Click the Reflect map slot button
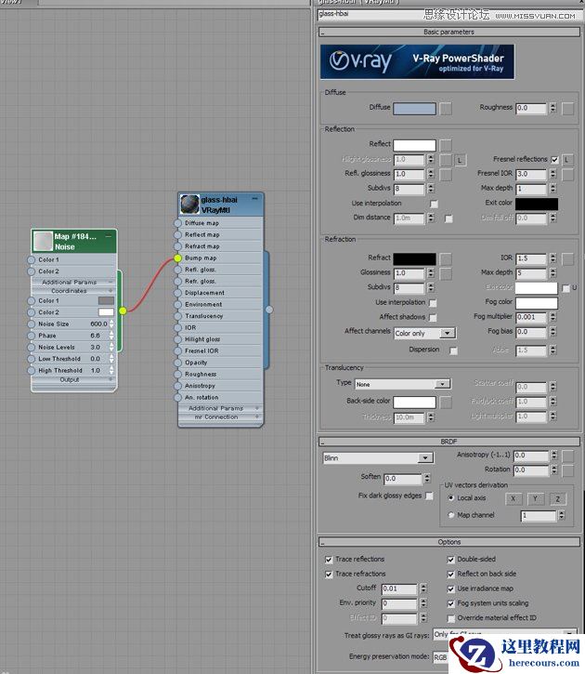The width and height of the screenshot is (585, 674). pos(446,145)
